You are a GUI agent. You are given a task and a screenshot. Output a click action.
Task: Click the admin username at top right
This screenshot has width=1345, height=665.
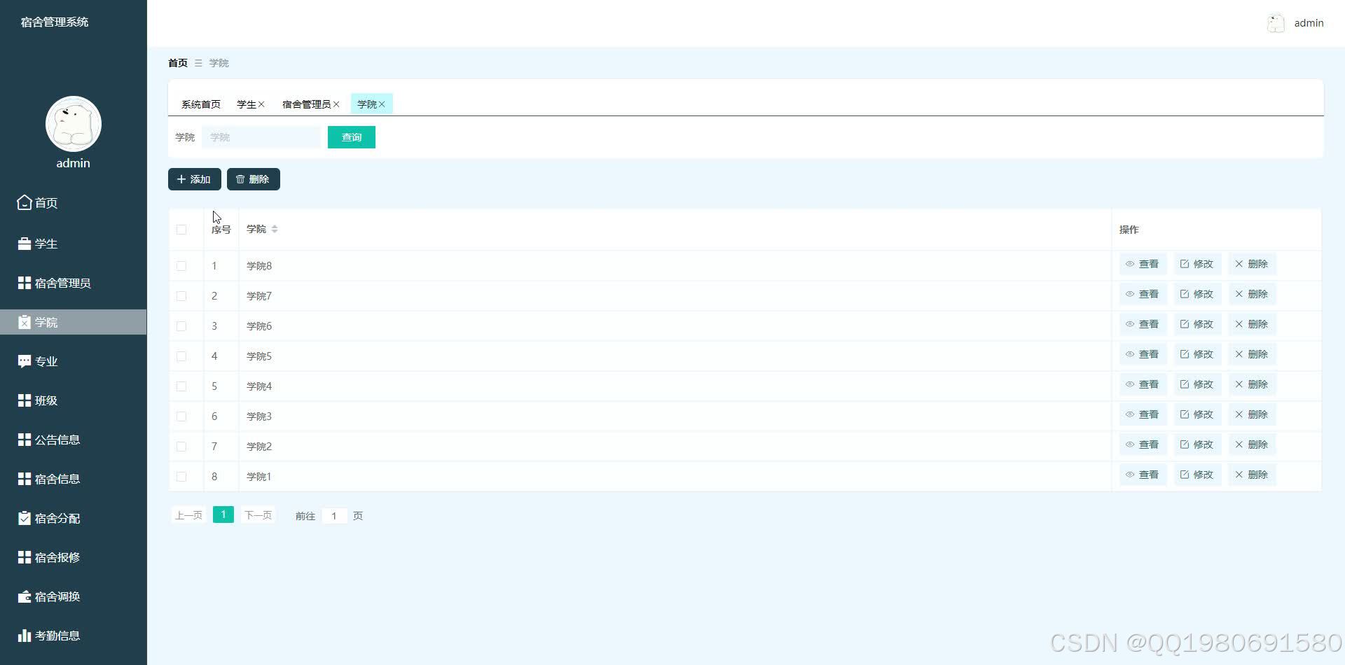[1309, 23]
